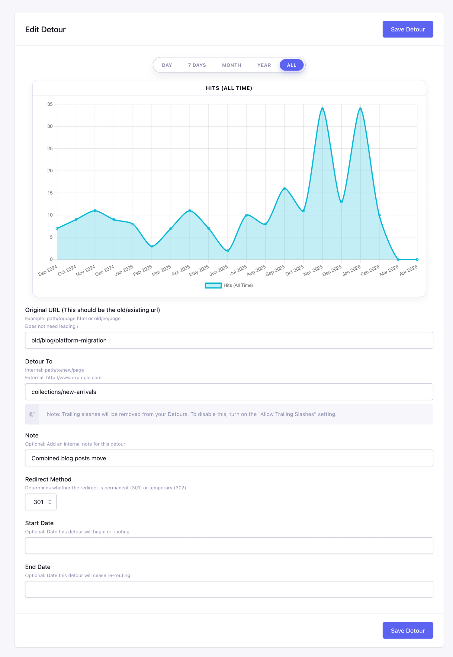Click the Jan 2026 peak data point
Image resolution: width=453 pixels, height=657 pixels.
(x=360, y=109)
